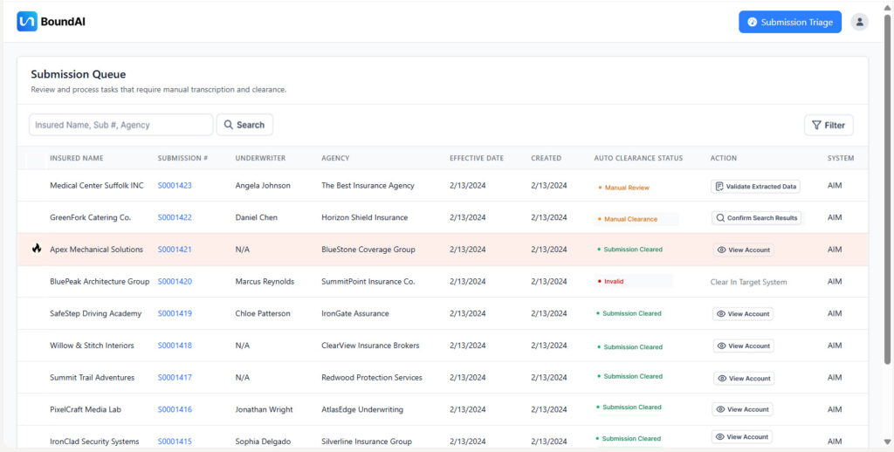Click the funnel icon in the Filter button
Screen dimensions: 894x452
(x=816, y=126)
